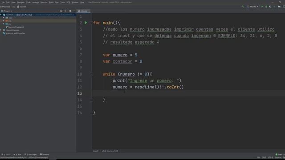Image resolution: width=285 pixels, height=160 pixels.
Task: Open the Terminal tool window
Action: (x=45, y=155)
